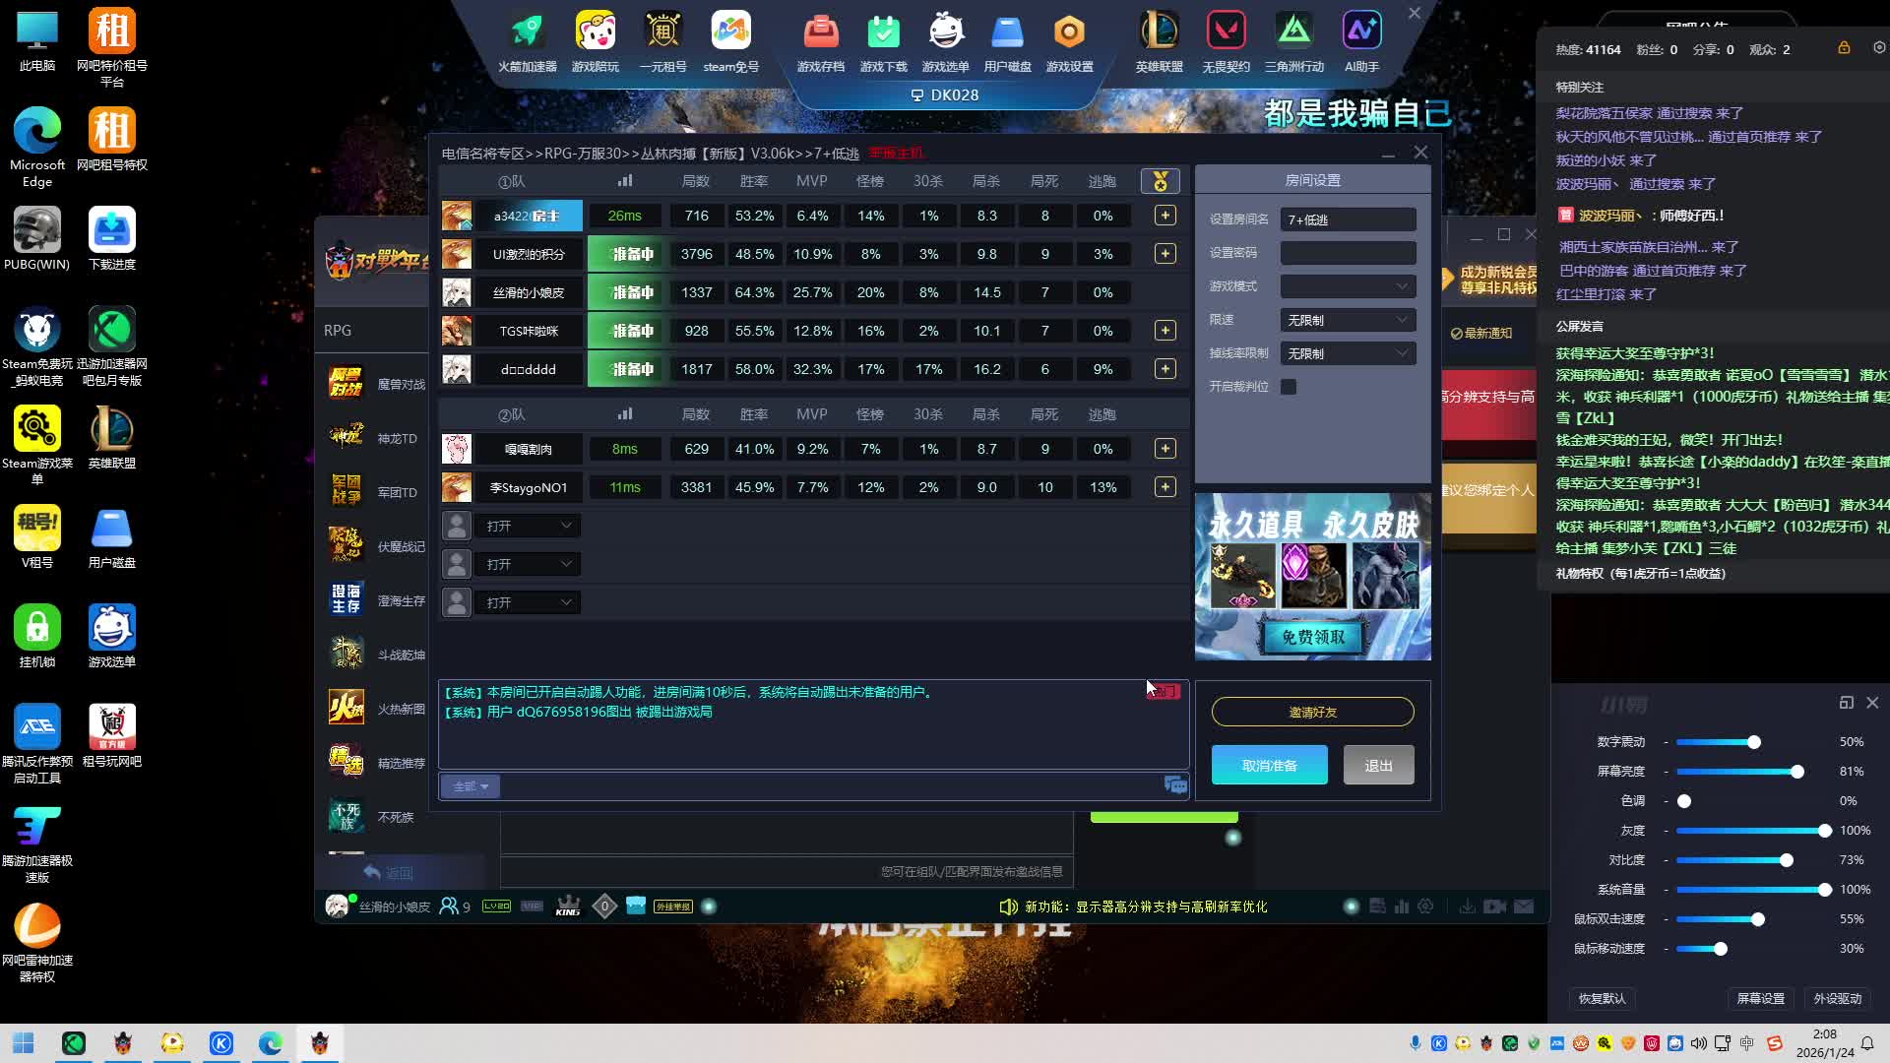
Task: Open the 游戏模式 dropdown
Action: (x=1348, y=286)
